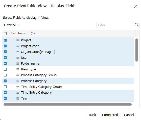Grab the drag handle beside Project
The image size is (141, 120).
pos(18,40)
